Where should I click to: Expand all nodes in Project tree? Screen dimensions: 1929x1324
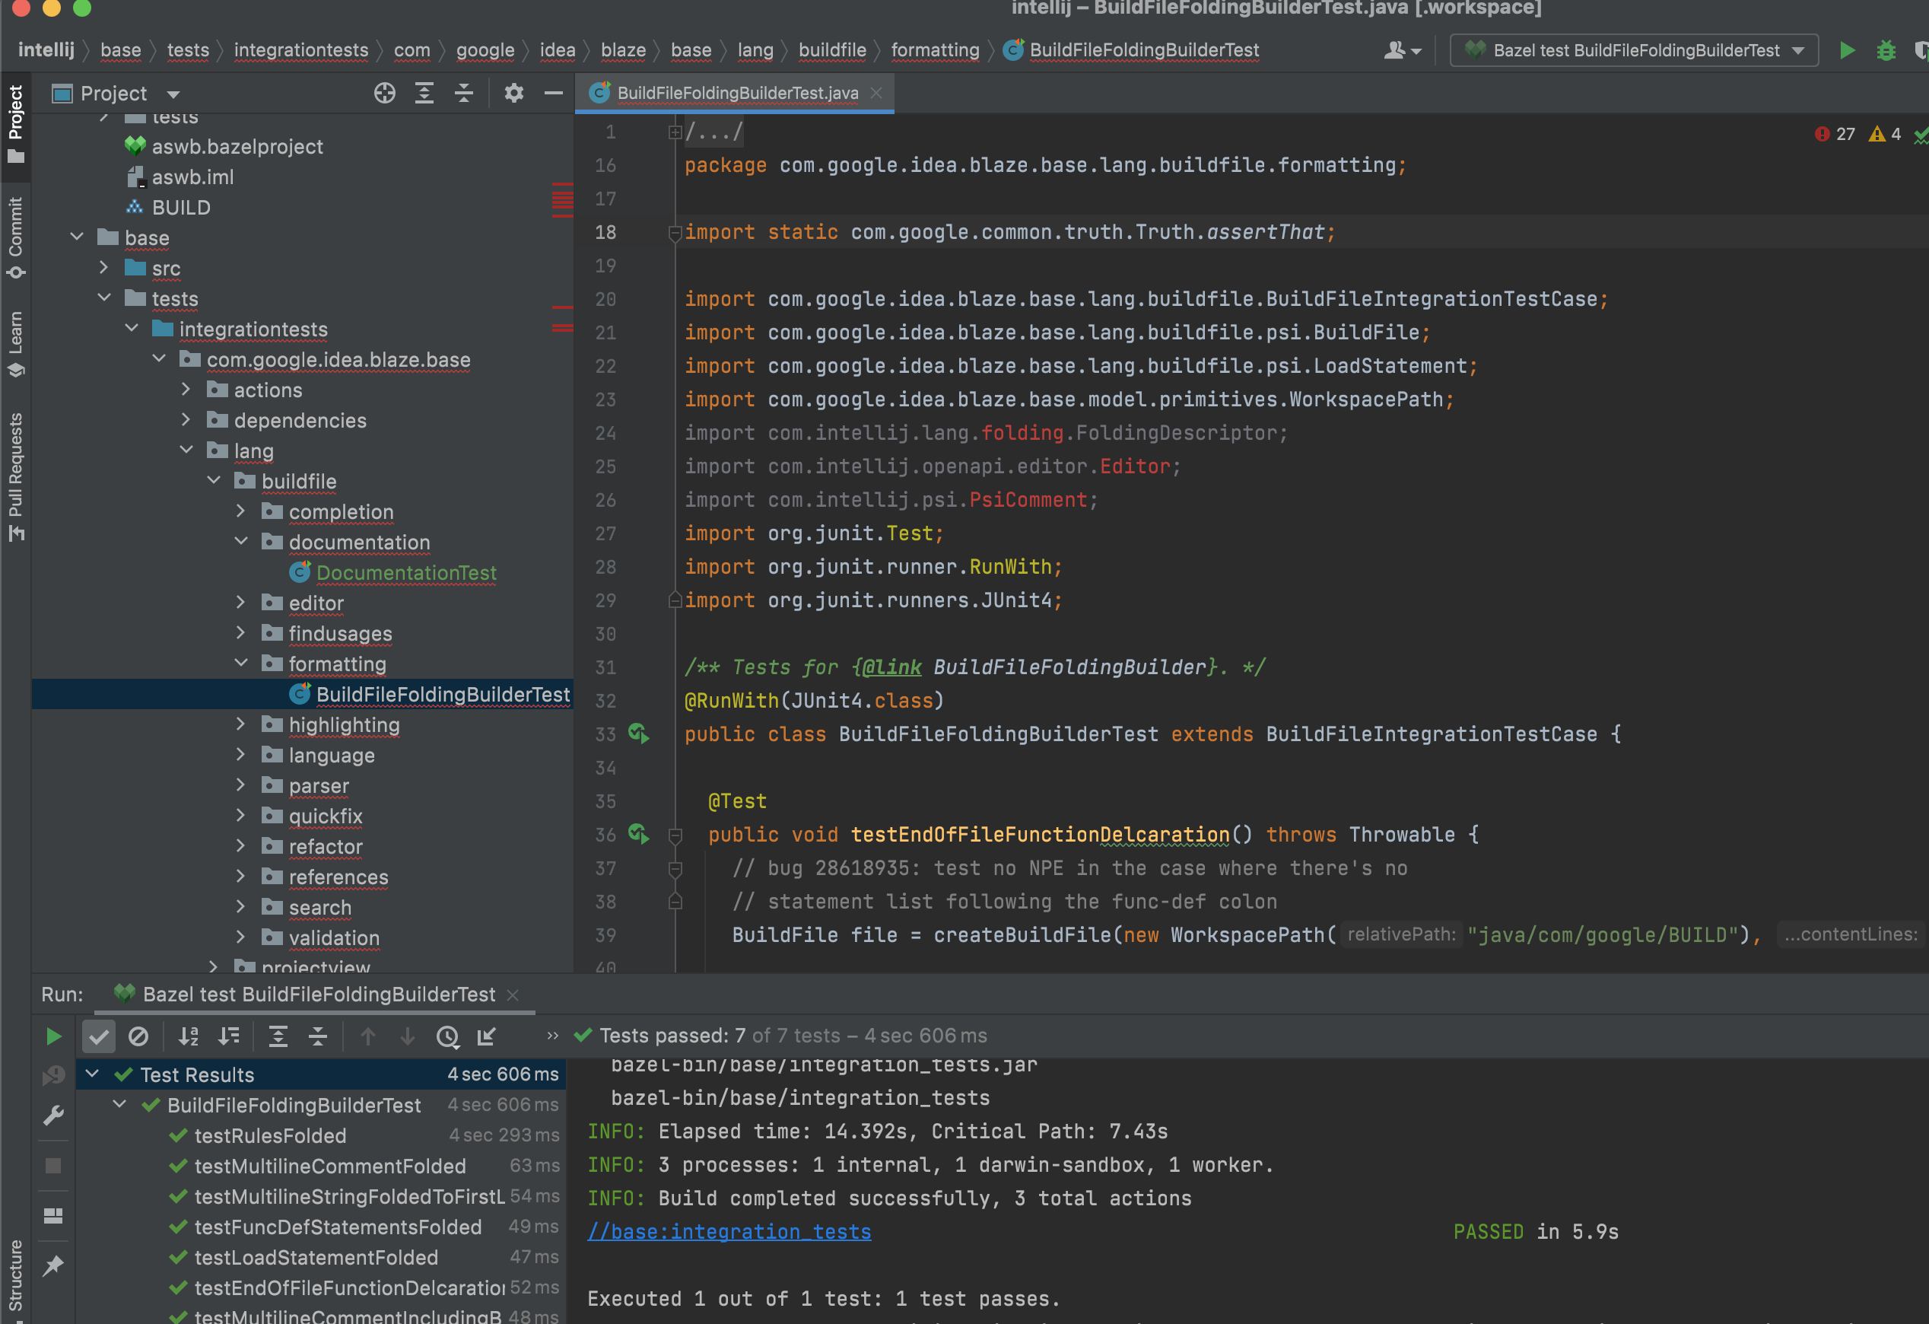pos(424,93)
